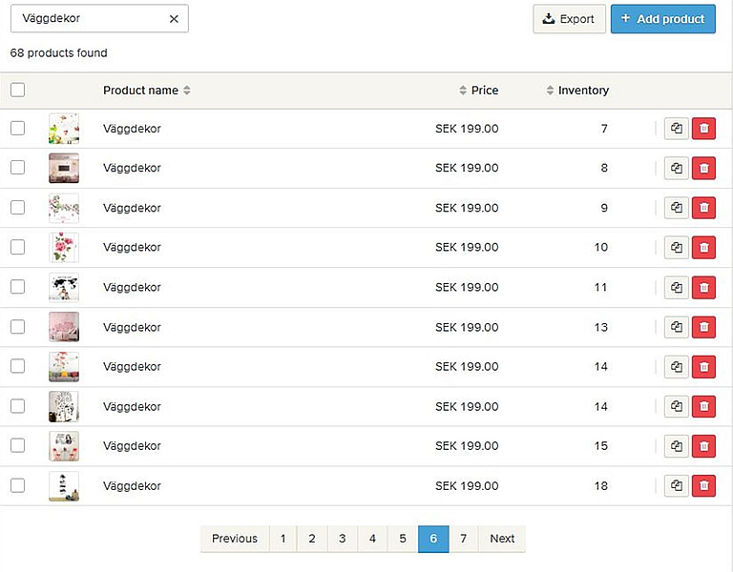Jump to page 1 in pagination
This screenshot has height=572, width=733.
(x=283, y=539)
